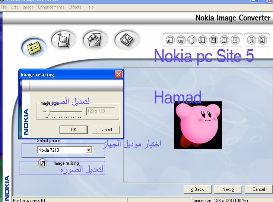Viewport: 273px width, 202px height.
Task: Click the Image size slider track
Action: [x=63, y=111]
